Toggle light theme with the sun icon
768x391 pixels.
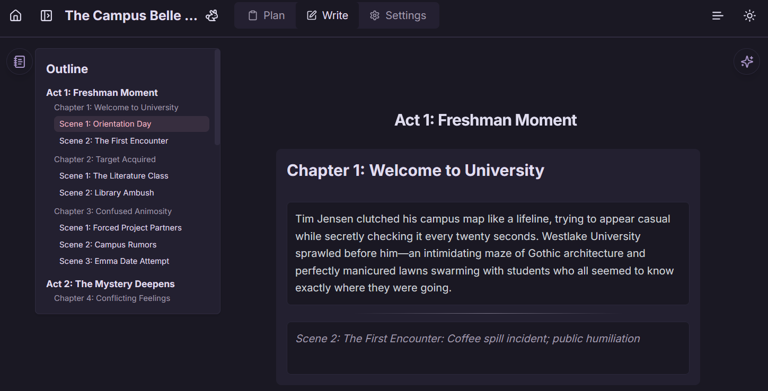coord(749,15)
